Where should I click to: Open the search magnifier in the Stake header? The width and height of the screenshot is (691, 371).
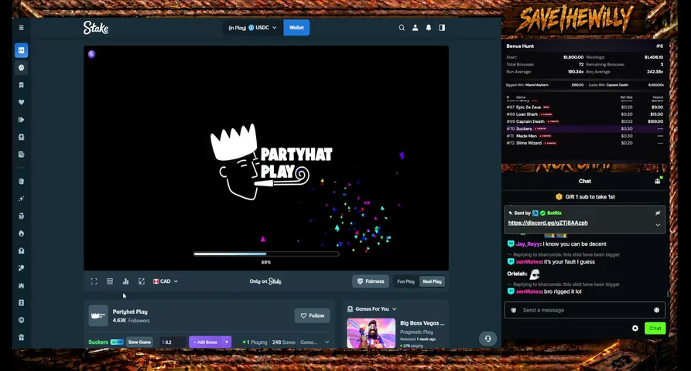click(x=402, y=27)
